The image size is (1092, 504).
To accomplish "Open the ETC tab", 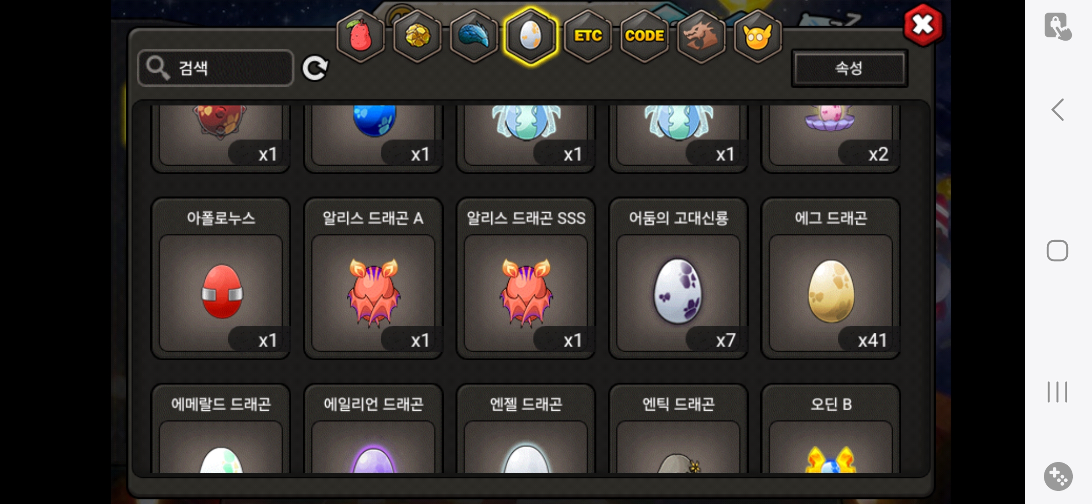I will tap(588, 36).
